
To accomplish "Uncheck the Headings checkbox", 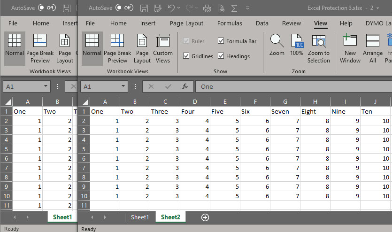I will (x=221, y=56).
